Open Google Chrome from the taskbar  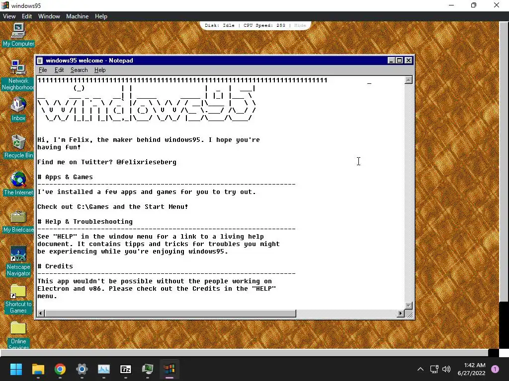point(60,369)
